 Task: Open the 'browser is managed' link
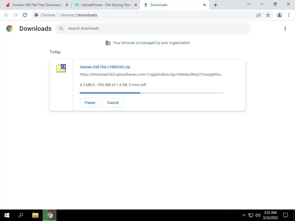click(138, 43)
